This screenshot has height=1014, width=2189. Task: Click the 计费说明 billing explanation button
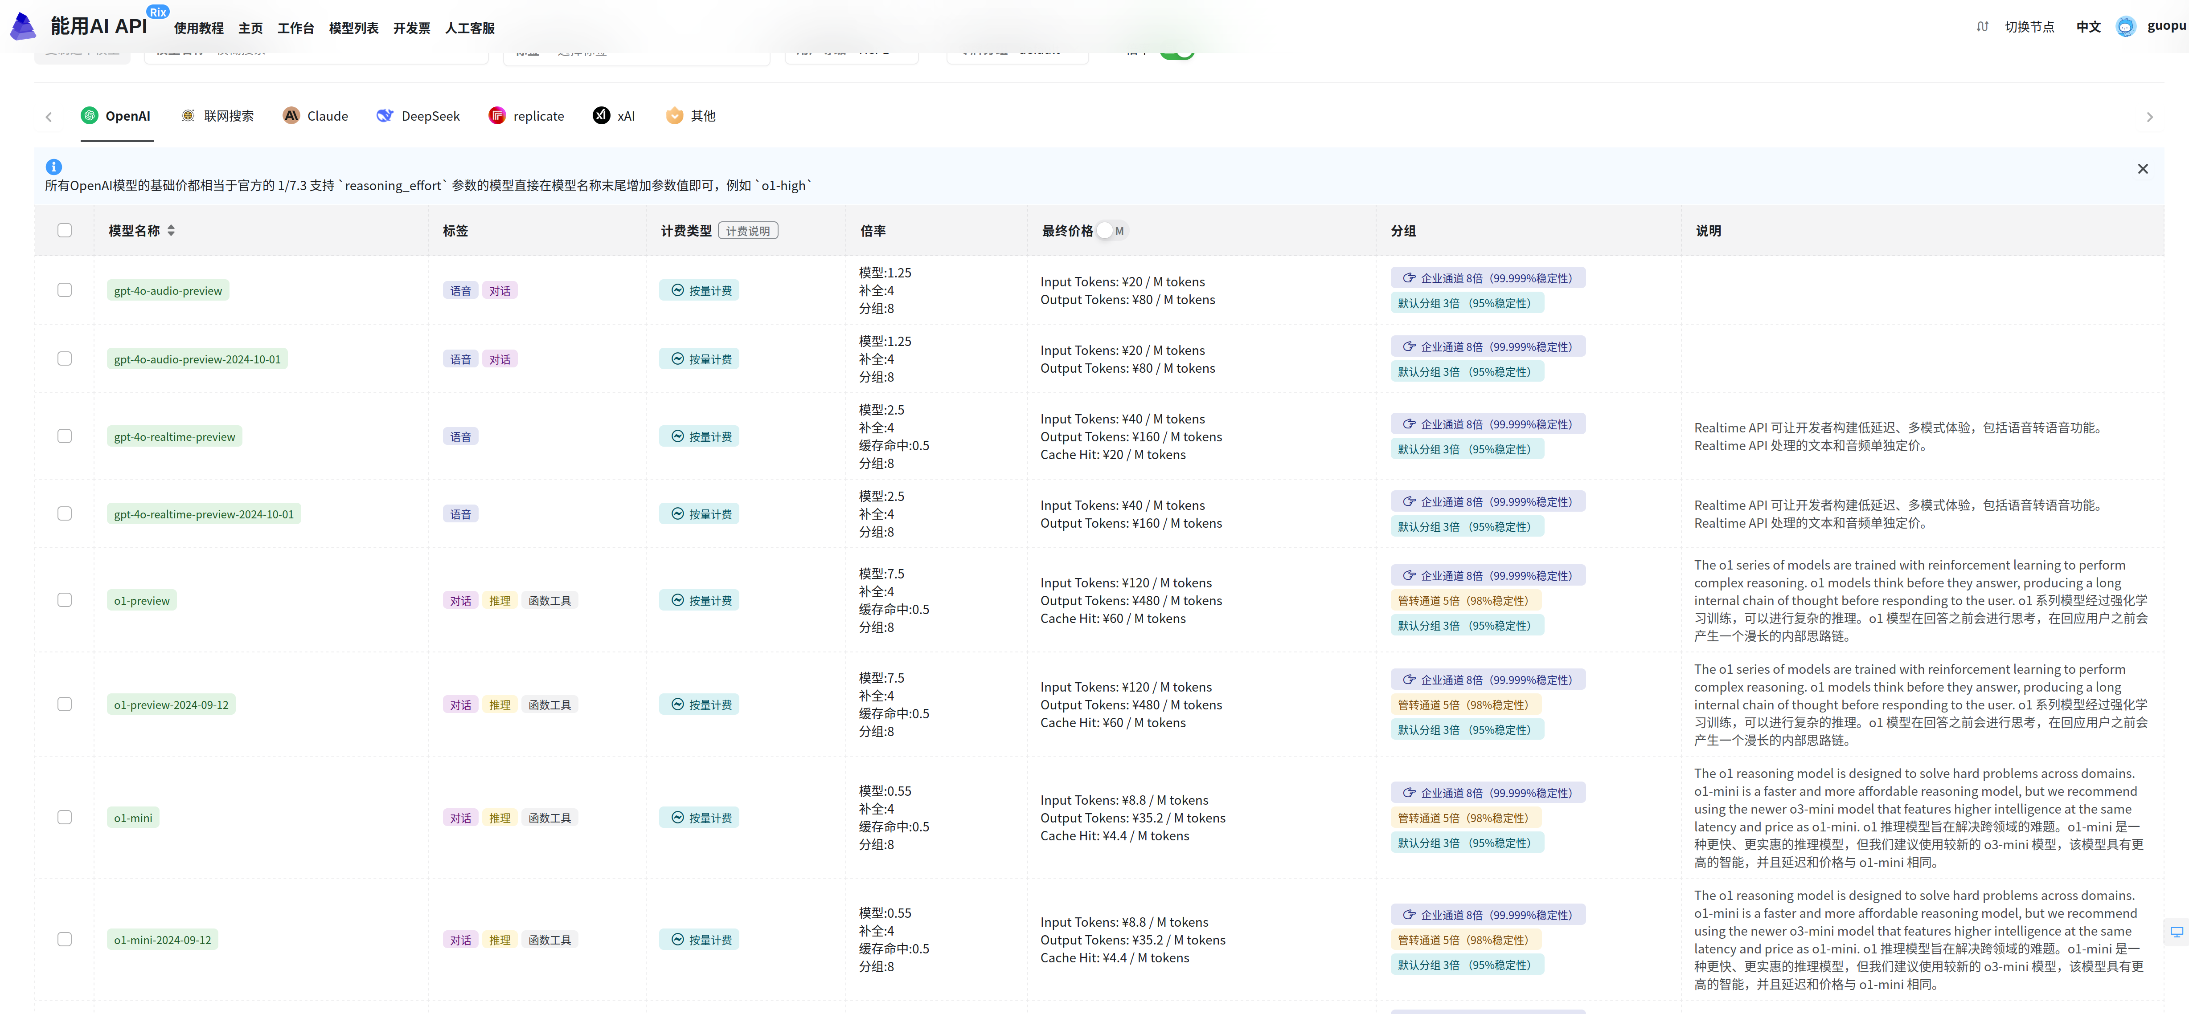coord(748,231)
